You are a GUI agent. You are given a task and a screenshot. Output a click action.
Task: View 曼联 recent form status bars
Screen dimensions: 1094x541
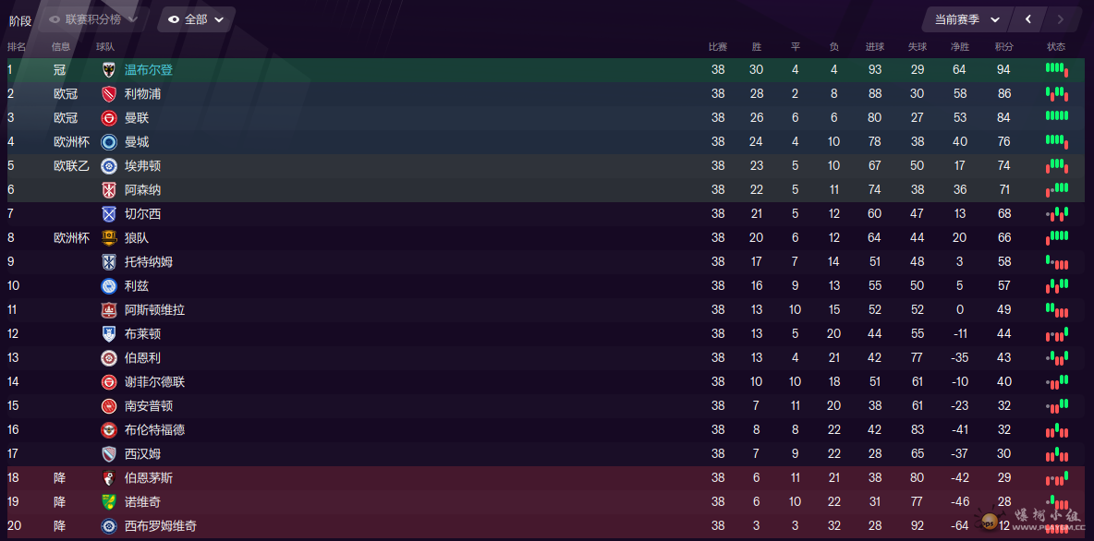tap(1057, 115)
